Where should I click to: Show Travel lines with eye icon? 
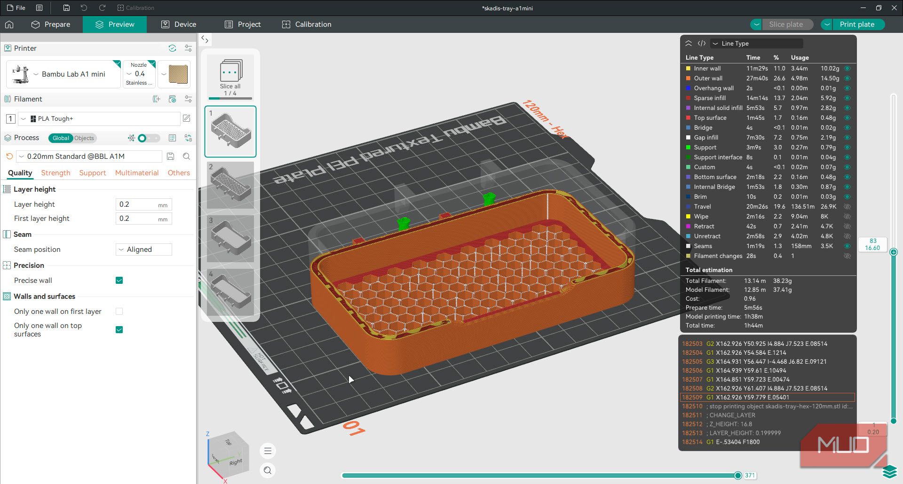pos(847,207)
